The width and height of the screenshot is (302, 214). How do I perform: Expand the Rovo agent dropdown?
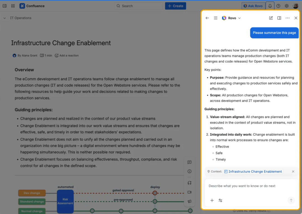pos(239,18)
